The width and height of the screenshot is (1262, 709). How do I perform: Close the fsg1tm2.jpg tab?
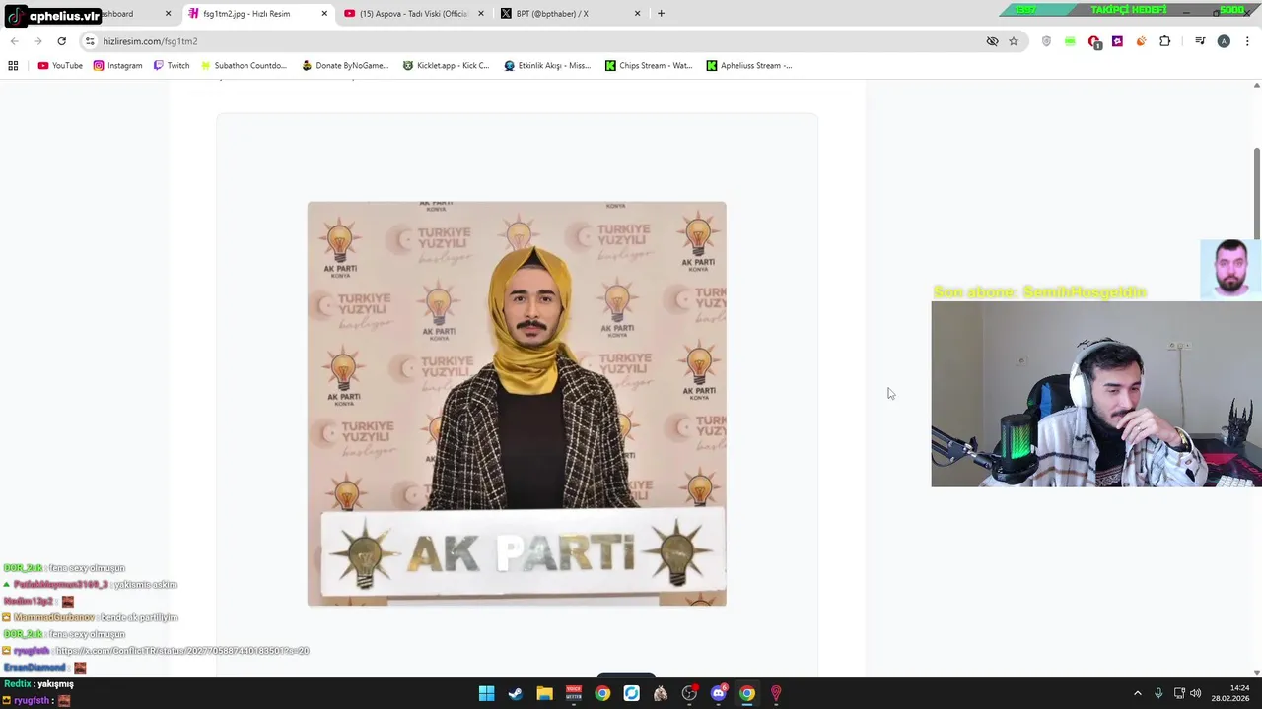click(324, 14)
